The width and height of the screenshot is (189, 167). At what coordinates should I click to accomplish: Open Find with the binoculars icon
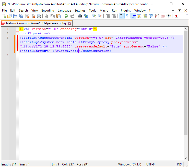(80, 16)
